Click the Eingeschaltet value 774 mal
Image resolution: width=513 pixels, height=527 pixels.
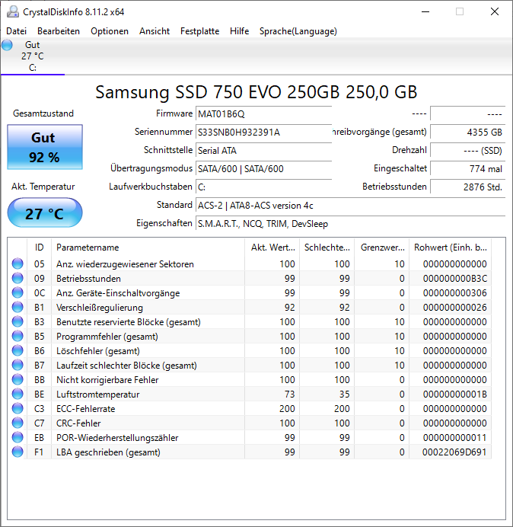pos(467,168)
